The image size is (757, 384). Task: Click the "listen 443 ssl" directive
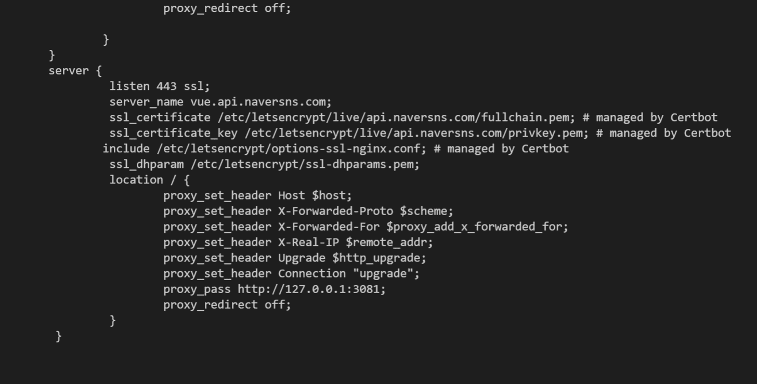(160, 86)
